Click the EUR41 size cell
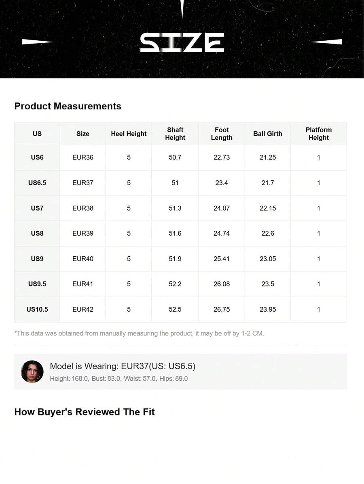 pos(83,284)
